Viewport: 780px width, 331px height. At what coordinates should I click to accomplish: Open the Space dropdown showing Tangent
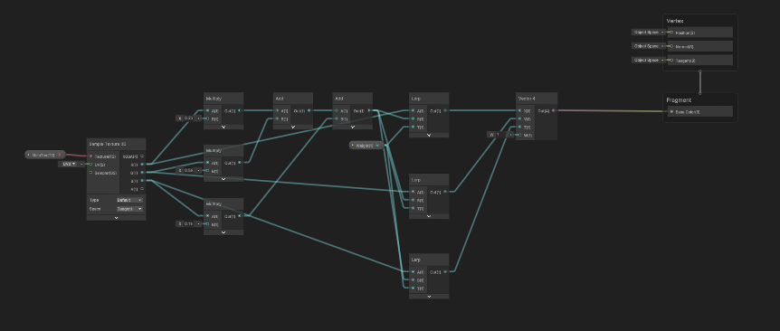point(129,209)
